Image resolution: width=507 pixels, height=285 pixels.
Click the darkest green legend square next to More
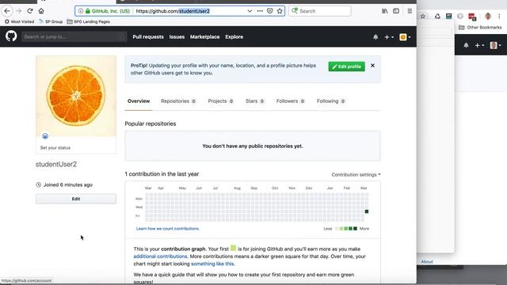(x=355, y=229)
